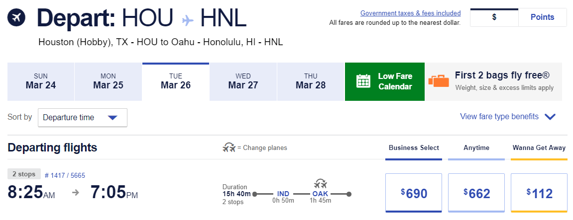Screen dimensions: 573x220
Task: Switch fare display to dollars
Action: point(494,17)
